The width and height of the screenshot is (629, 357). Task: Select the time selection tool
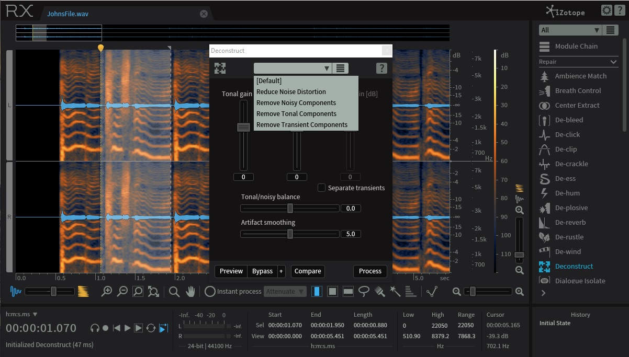[x=317, y=291]
